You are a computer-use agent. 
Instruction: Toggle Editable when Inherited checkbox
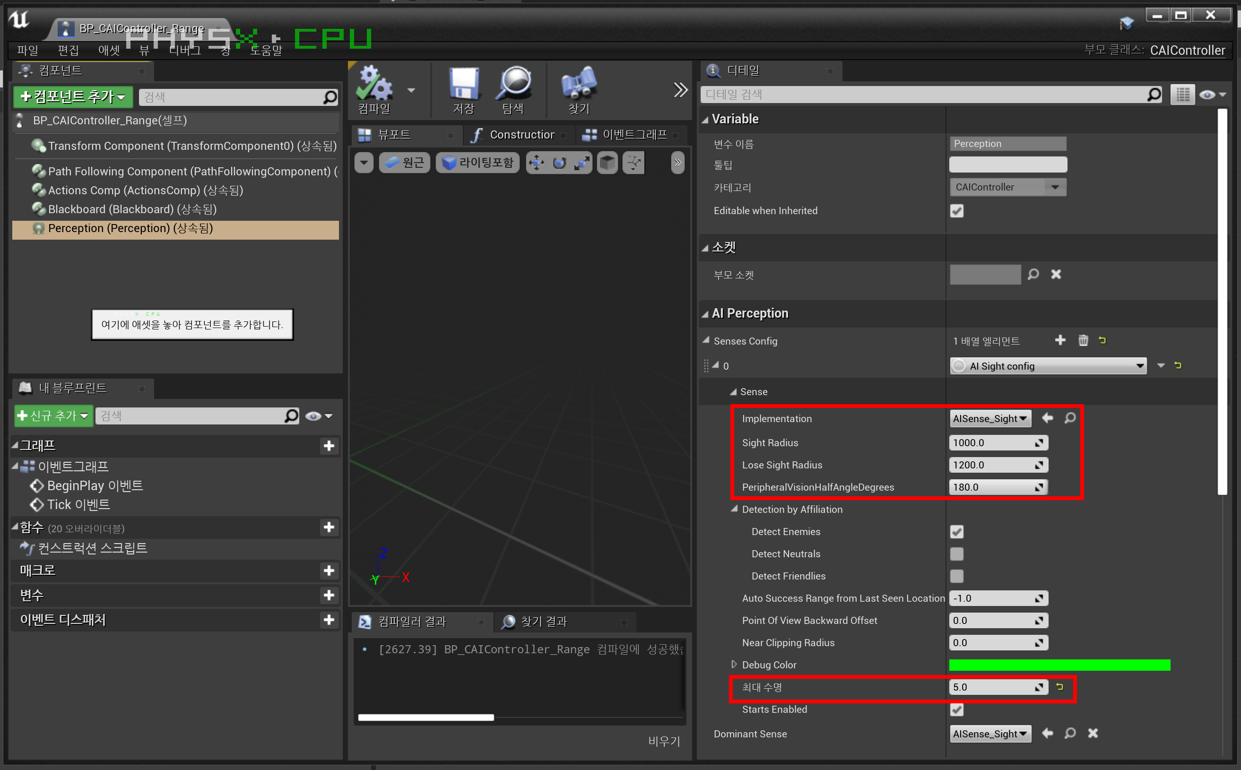click(x=956, y=211)
